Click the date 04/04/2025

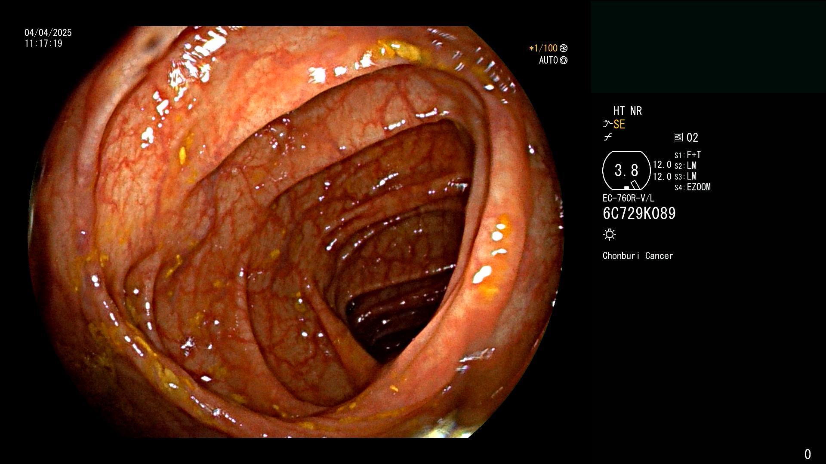[x=48, y=33]
